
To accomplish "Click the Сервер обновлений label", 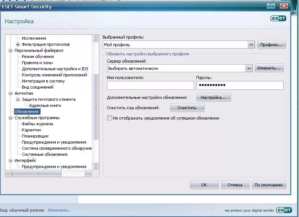I will pyautogui.click(x=127, y=62).
